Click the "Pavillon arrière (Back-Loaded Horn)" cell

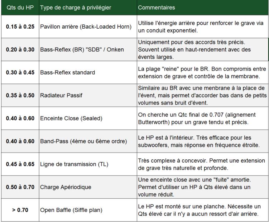pos(86,26)
